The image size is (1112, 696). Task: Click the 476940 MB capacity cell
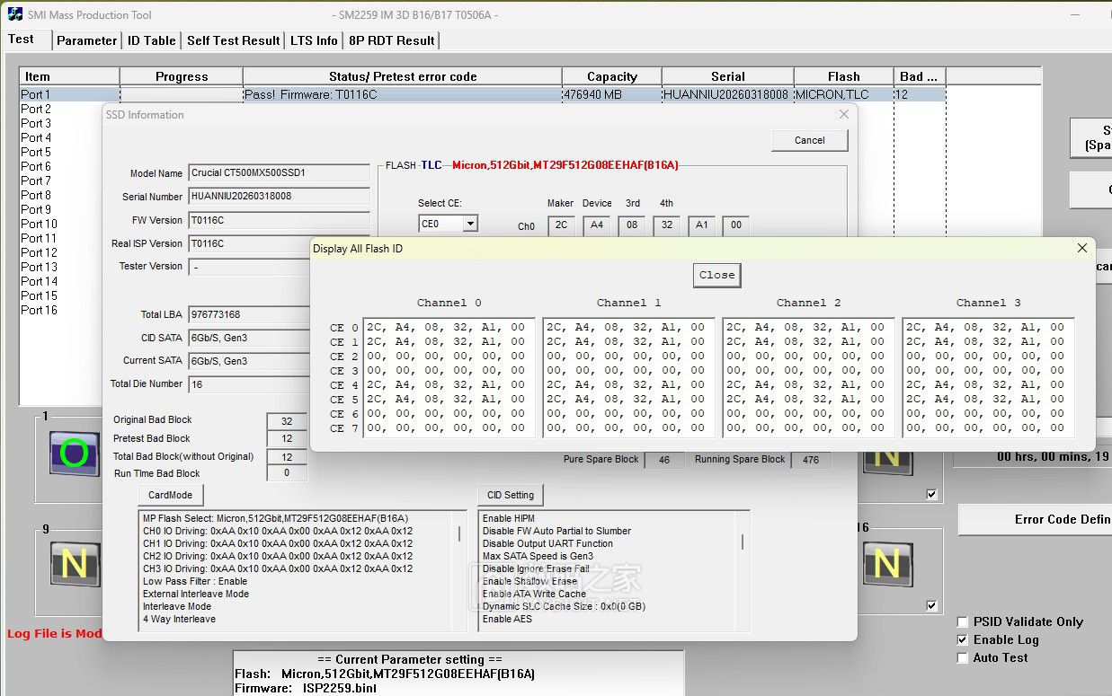(611, 94)
